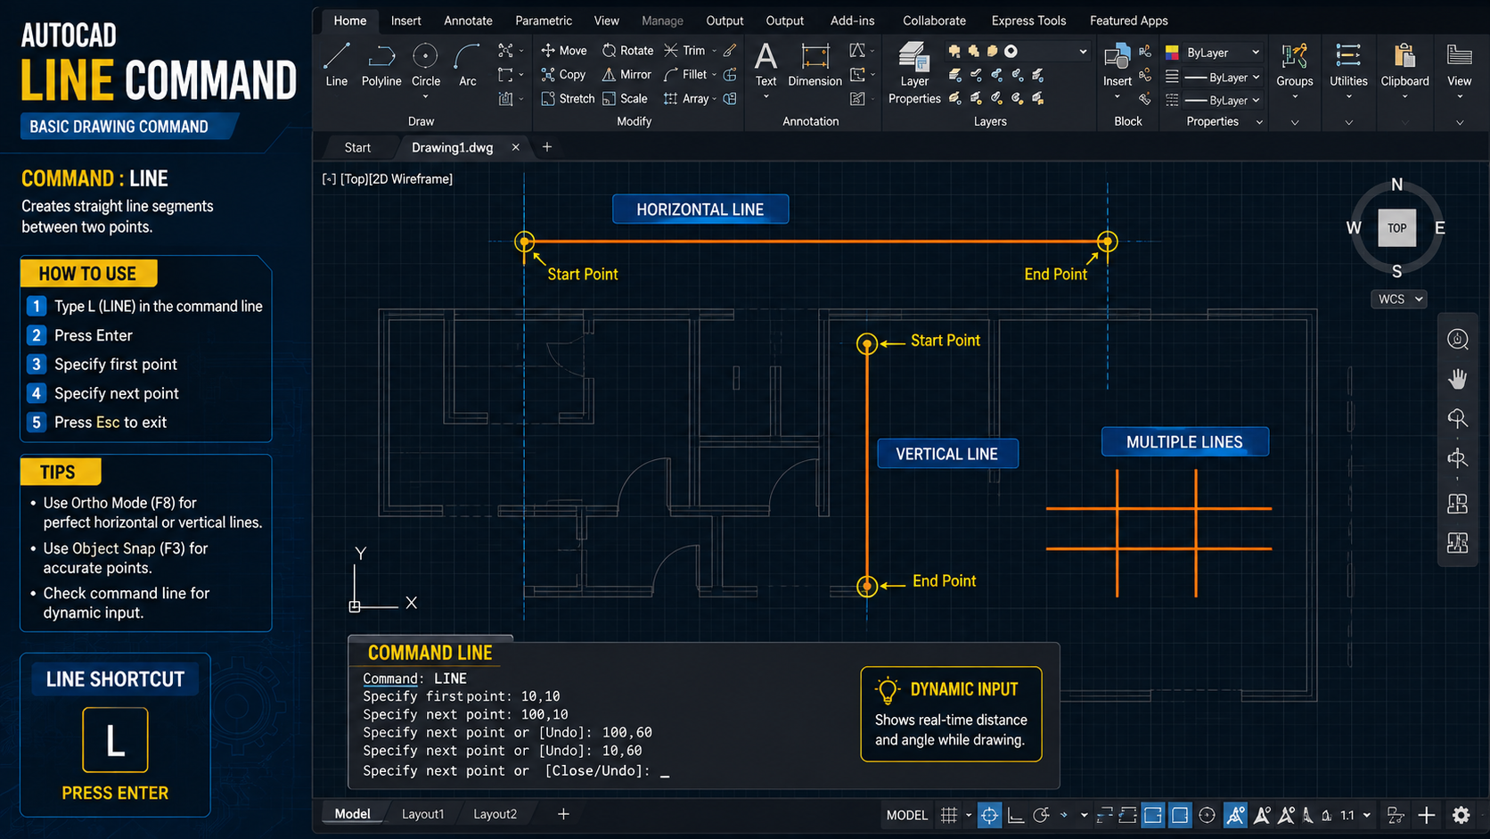Image resolution: width=1490 pixels, height=839 pixels.
Task: Select the Dimension tool
Action: click(x=815, y=64)
